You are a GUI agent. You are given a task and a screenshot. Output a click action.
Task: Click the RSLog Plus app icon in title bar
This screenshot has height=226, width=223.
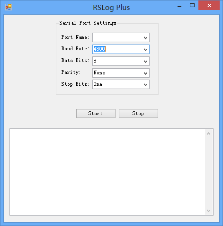click(x=9, y=7)
